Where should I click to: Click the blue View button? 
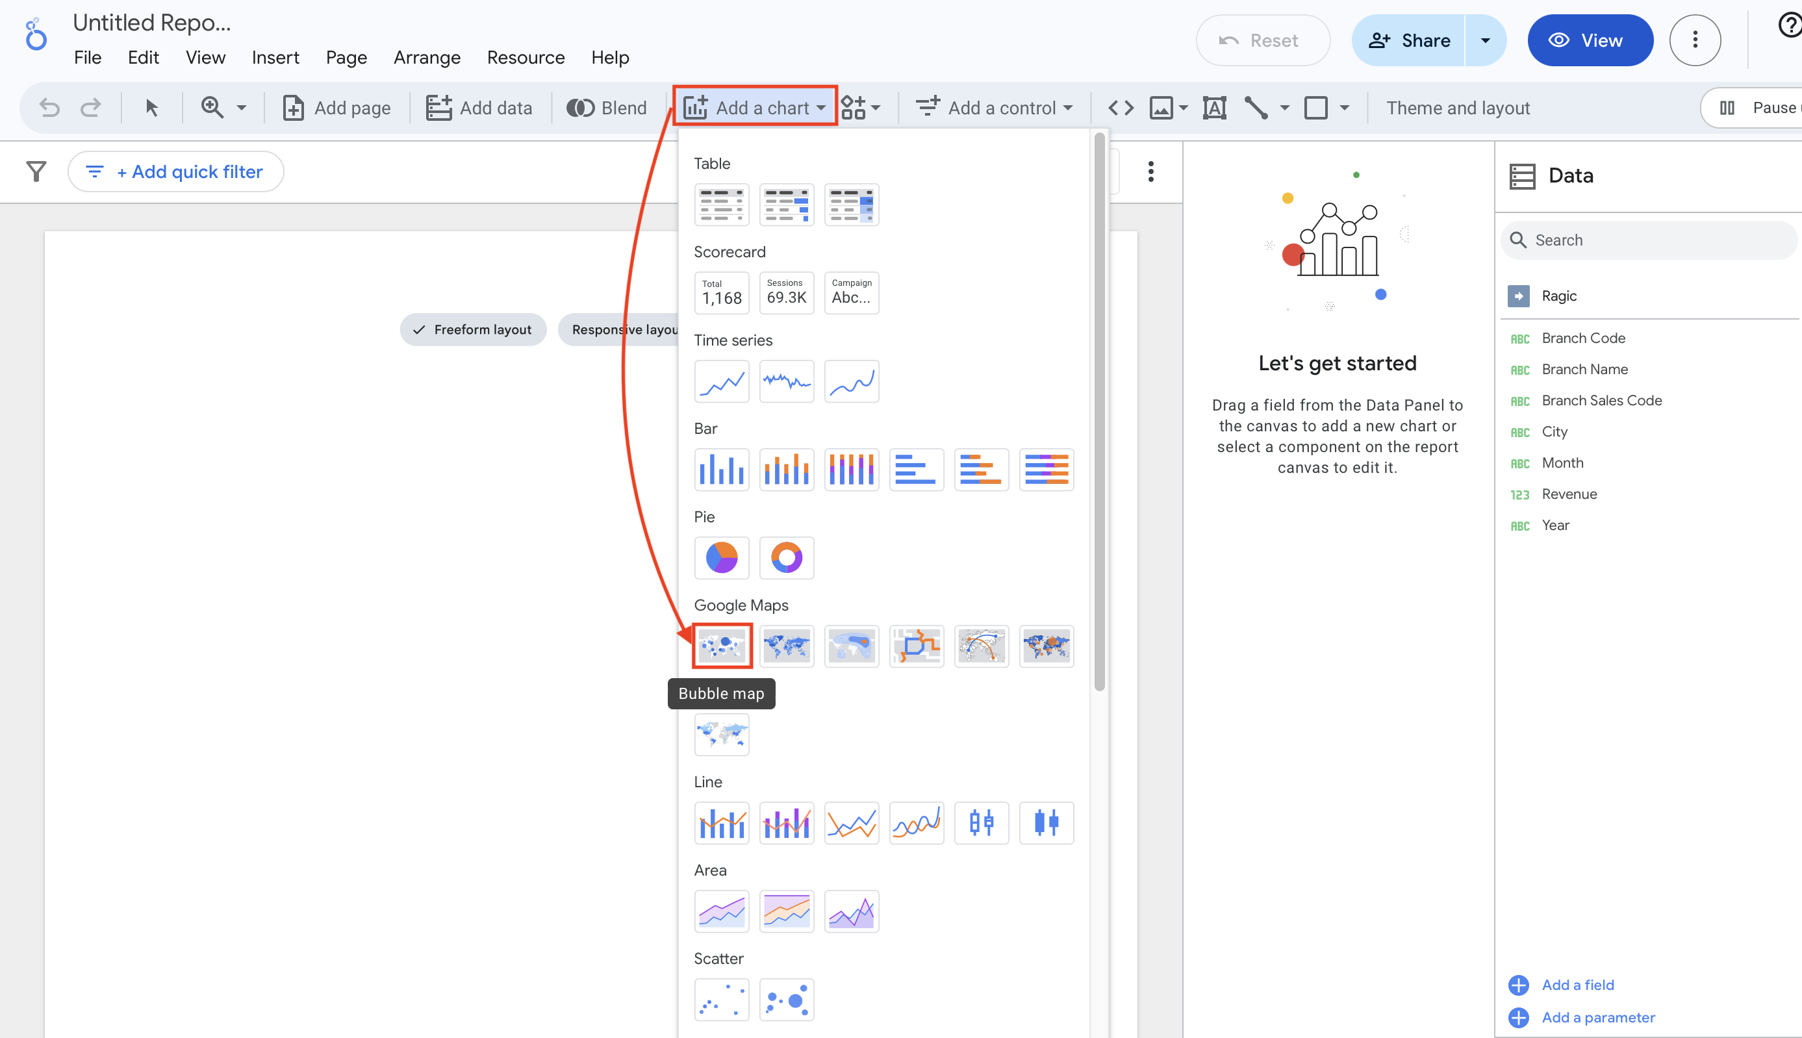(x=1590, y=41)
